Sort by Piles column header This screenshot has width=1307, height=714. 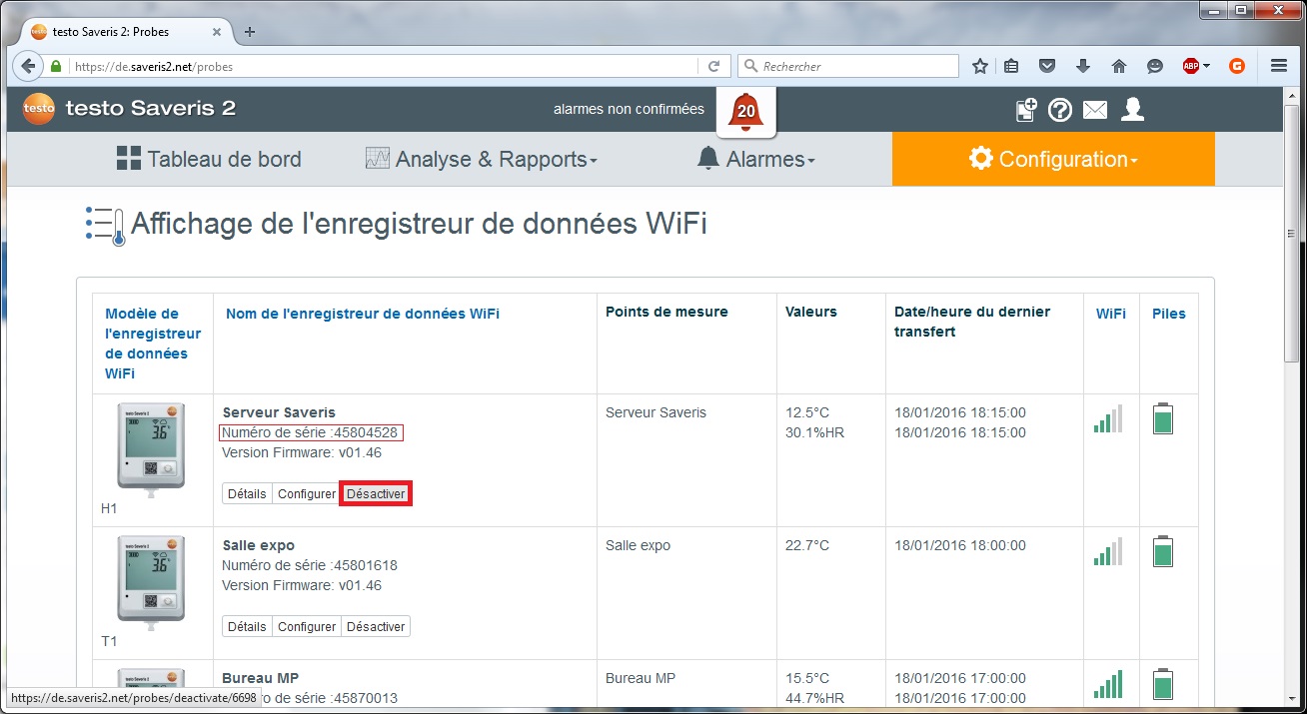click(1169, 314)
